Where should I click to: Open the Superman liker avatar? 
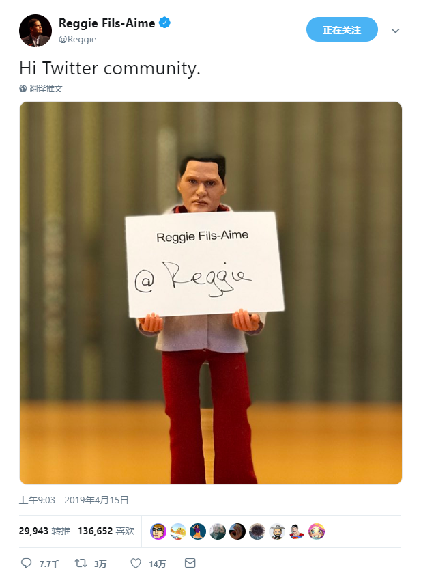[x=297, y=531]
